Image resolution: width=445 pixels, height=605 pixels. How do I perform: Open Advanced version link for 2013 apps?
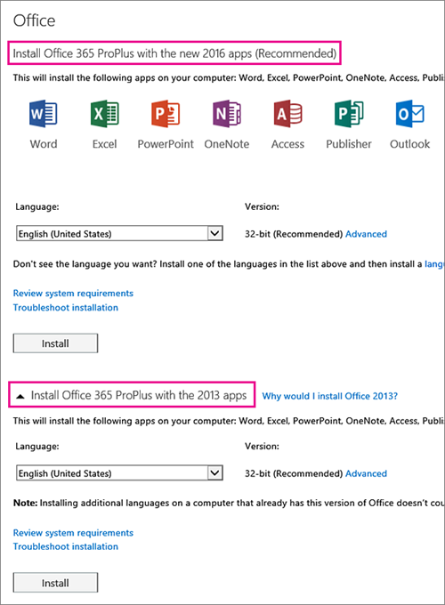point(366,473)
